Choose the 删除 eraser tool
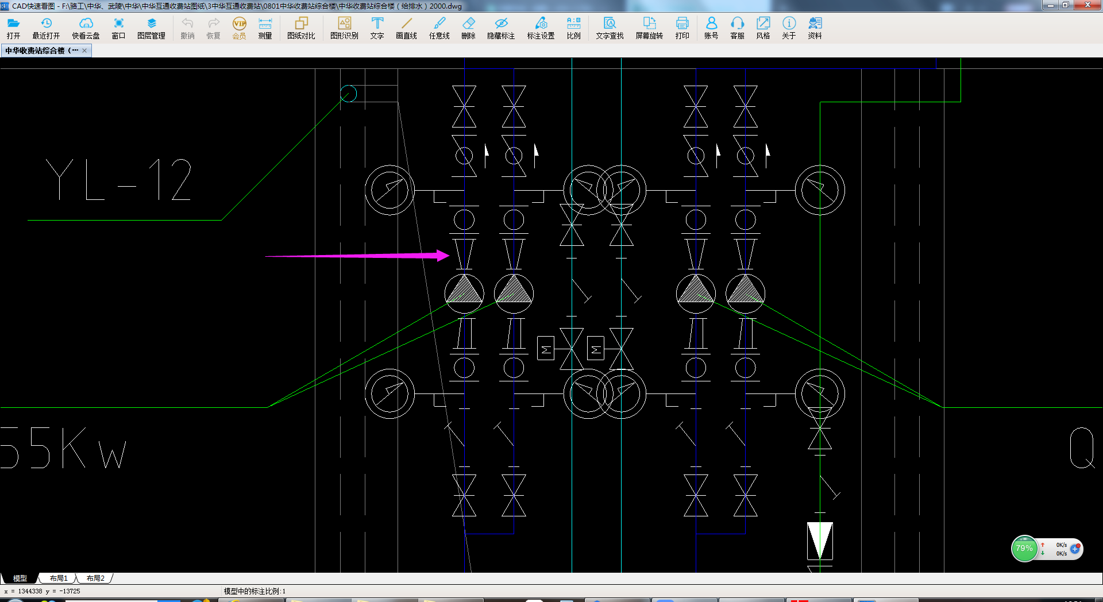The height and width of the screenshot is (602, 1103). pyautogui.click(x=468, y=28)
